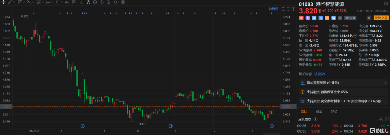Click info icon next to 逐笔成交
The height and width of the screenshot is (135, 390).
(315, 119)
